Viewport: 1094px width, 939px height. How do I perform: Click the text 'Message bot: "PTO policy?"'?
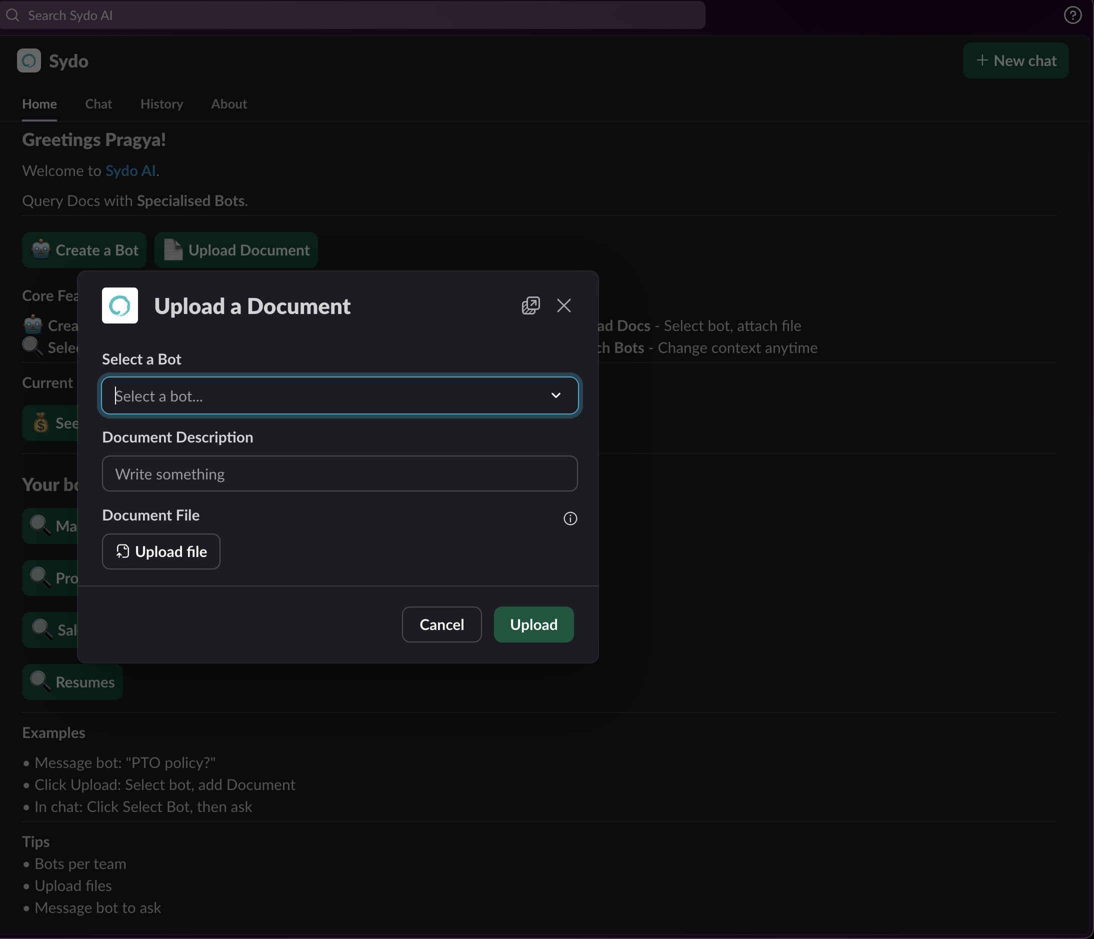(x=125, y=762)
